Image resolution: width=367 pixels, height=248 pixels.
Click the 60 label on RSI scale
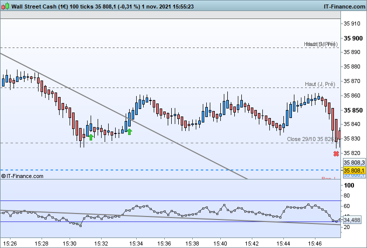(x=347, y=206)
